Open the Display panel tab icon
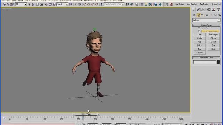The width and height of the screenshot is (223, 125). (x=213, y=9)
